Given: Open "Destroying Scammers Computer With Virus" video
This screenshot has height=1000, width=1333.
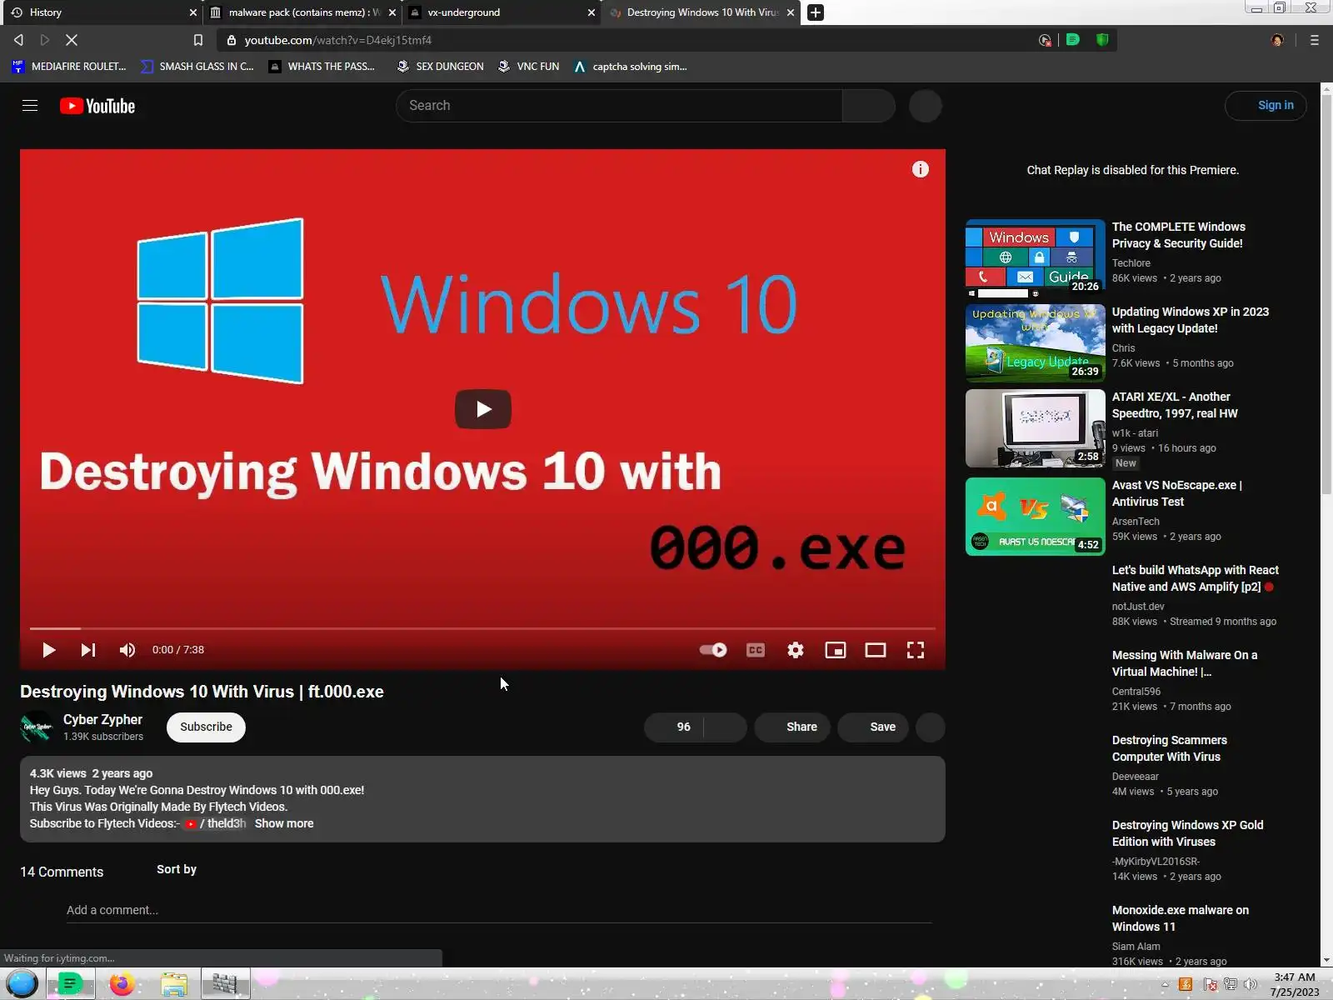Looking at the screenshot, I should pos(1169,748).
